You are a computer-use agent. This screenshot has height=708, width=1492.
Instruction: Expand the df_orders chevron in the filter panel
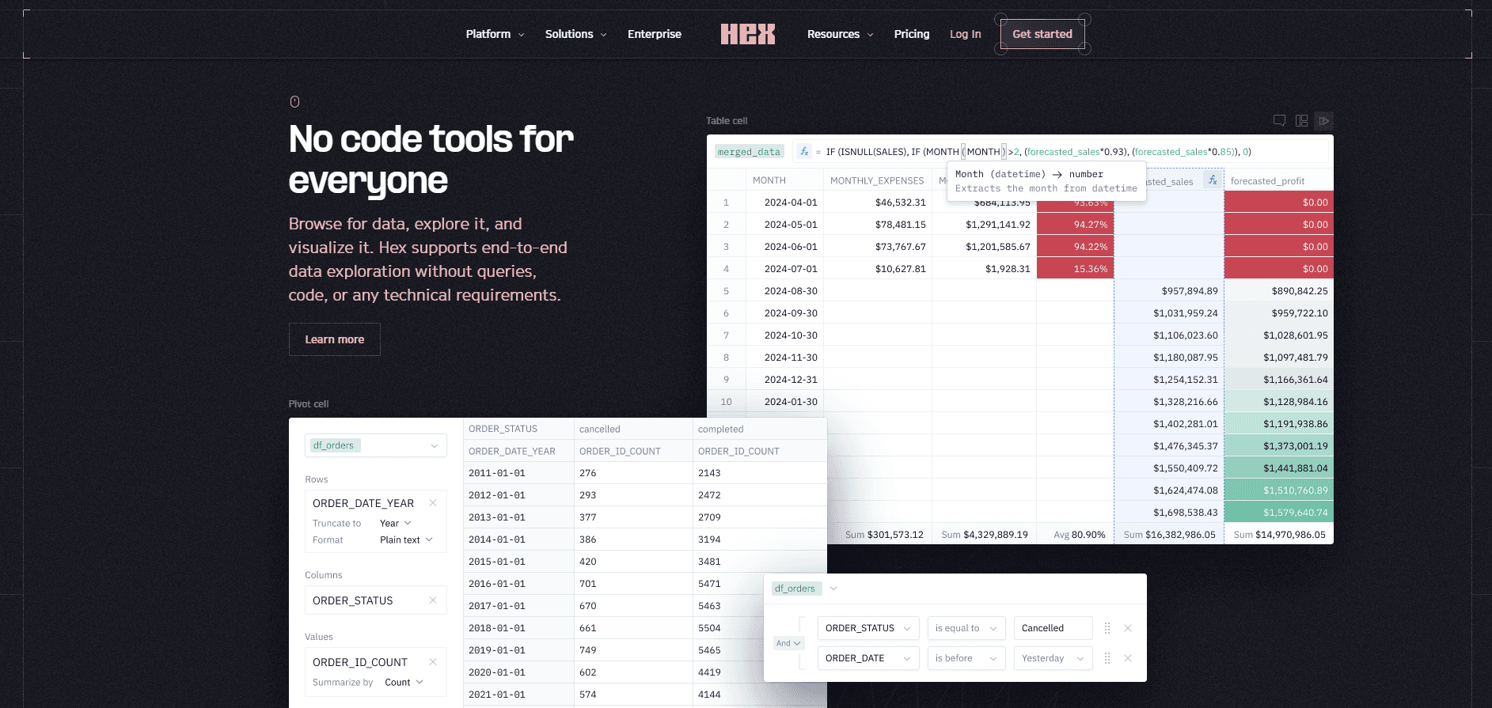click(x=833, y=589)
